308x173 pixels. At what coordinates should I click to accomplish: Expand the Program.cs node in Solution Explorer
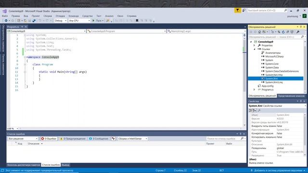pos(255,90)
